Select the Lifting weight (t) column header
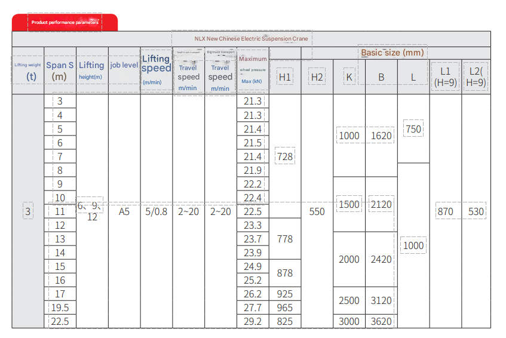506x338 pixels. 27,72
